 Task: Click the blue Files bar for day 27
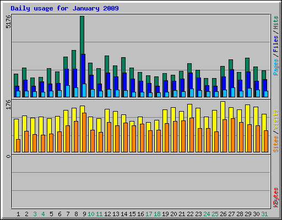click(x=232, y=79)
